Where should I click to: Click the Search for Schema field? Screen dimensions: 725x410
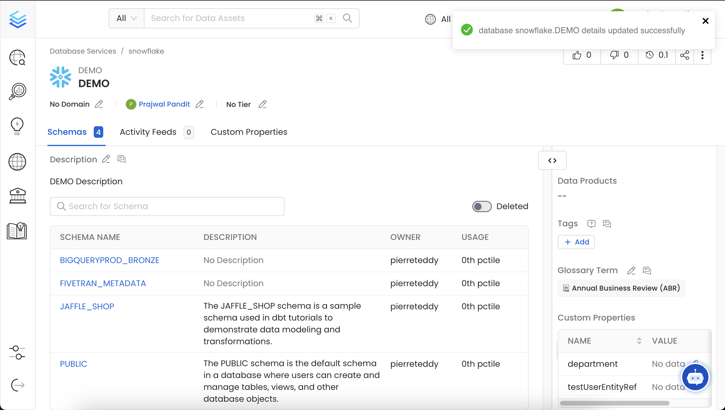pyautogui.click(x=167, y=206)
